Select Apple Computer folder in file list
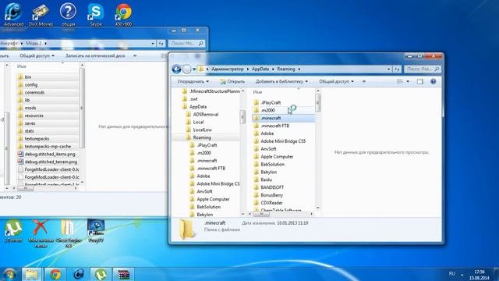The height and width of the screenshot is (281, 499). coord(277,156)
